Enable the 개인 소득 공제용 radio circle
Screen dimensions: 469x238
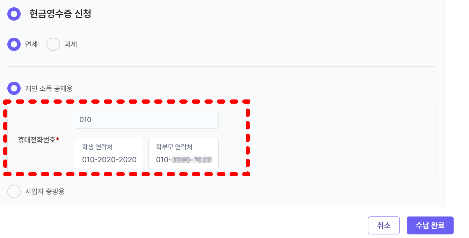click(x=14, y=88)
